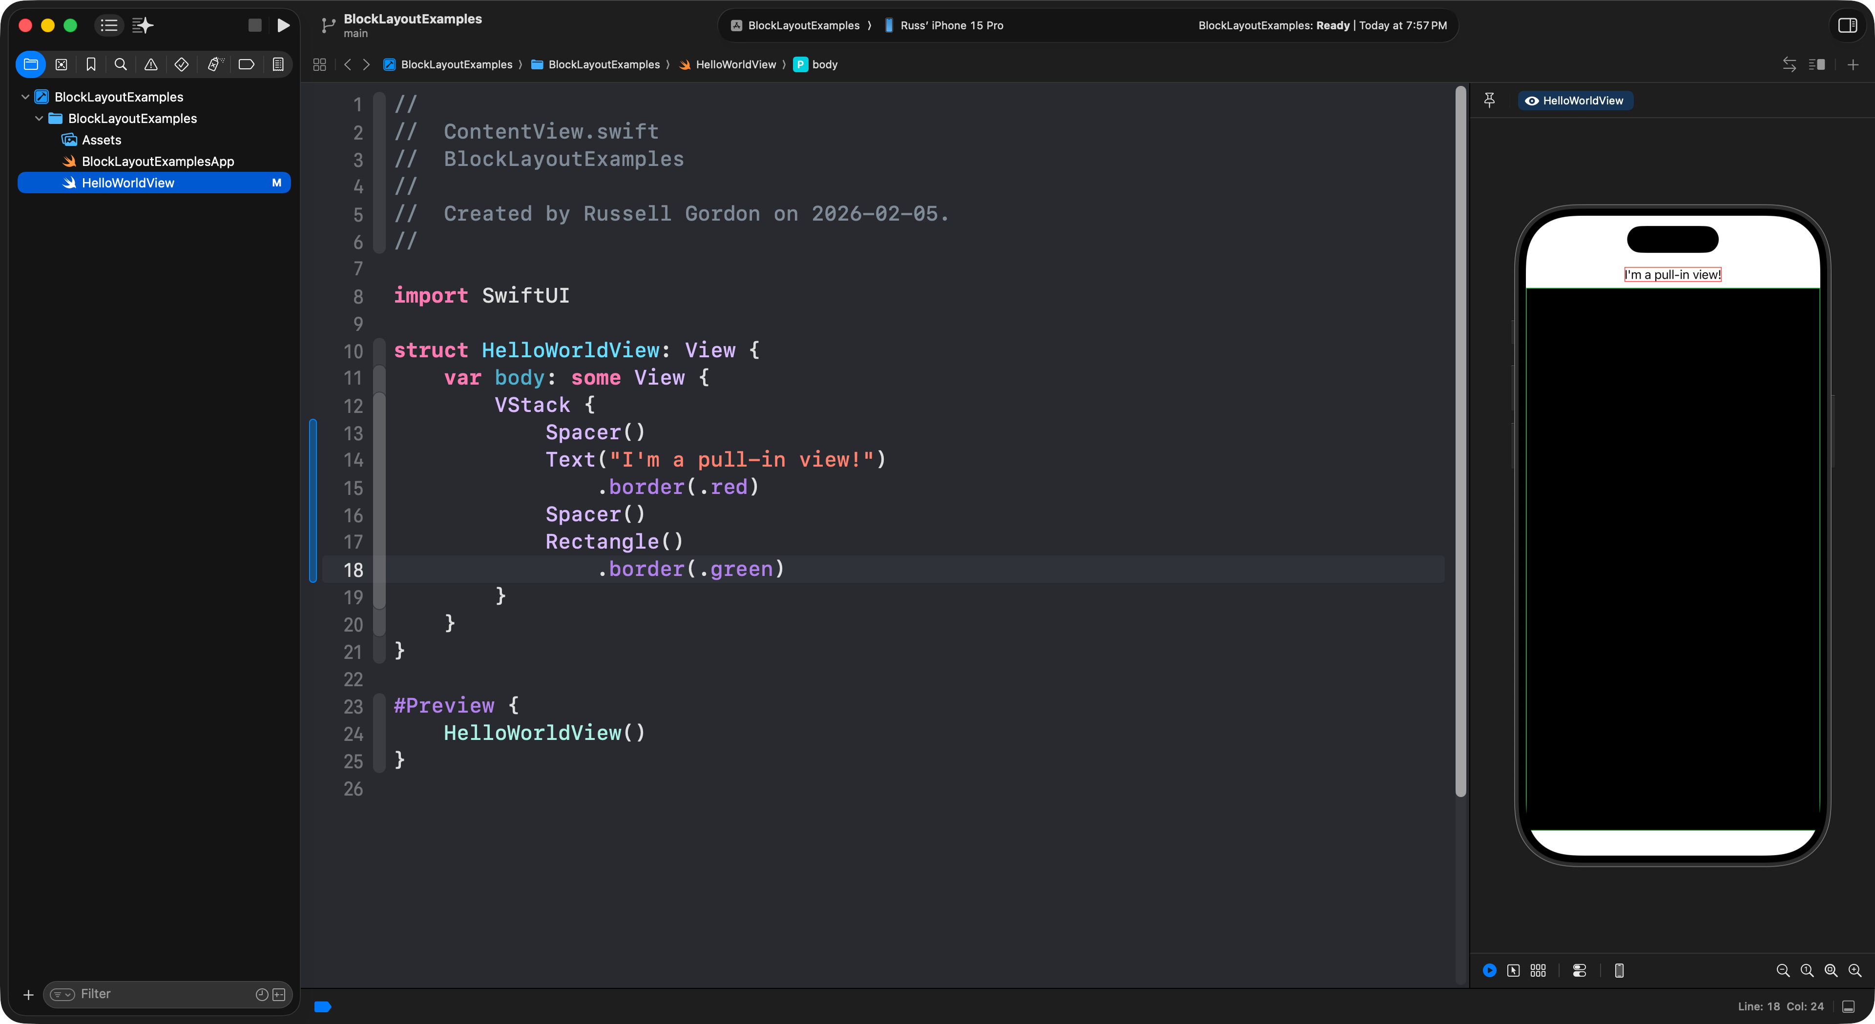Open the Russ' iPhone 15 Pro destination menu
This screenshot has width=1875, height=1024.
pyautogui.click(x=951, y=25)
